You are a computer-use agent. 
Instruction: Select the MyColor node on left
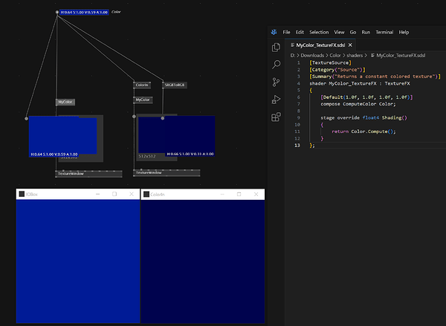(x=65, y=102)
